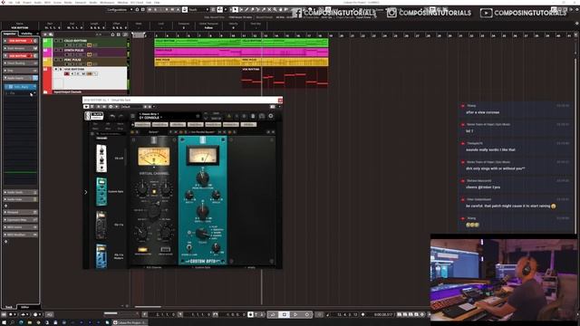Select the dark gray module thumbnail in library
This screenshot has width=580, height=326.
(101, 225)
